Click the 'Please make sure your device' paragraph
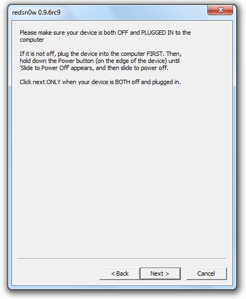The width and height of the screenshot is (246, 299). (x=105, y=36)
